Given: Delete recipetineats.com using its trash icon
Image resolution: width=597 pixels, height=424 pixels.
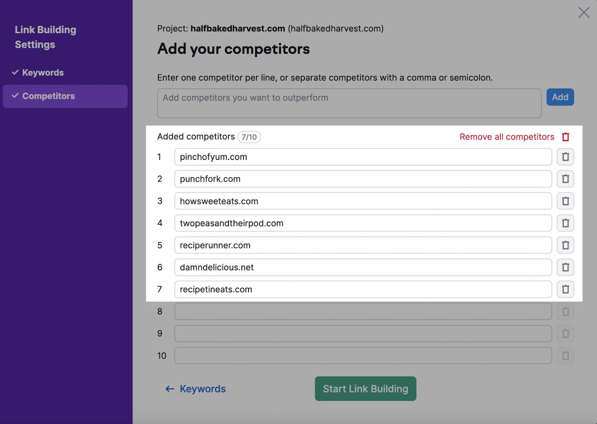Looking at the screenshot, I should tap(565, 289).
